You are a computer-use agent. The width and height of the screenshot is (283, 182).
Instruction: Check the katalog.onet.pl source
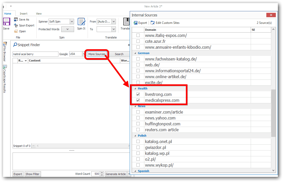tap(138, 141)
